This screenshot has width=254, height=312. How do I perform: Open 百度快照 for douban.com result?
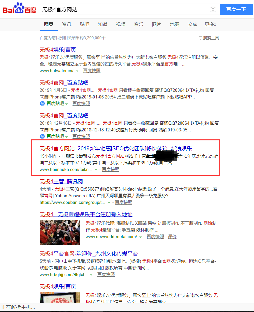click(x=124, y=202)
